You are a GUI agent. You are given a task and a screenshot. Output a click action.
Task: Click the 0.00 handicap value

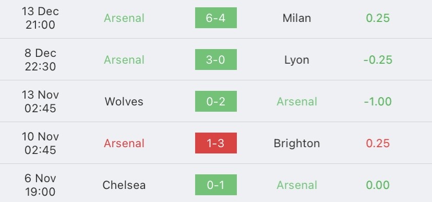378,185
